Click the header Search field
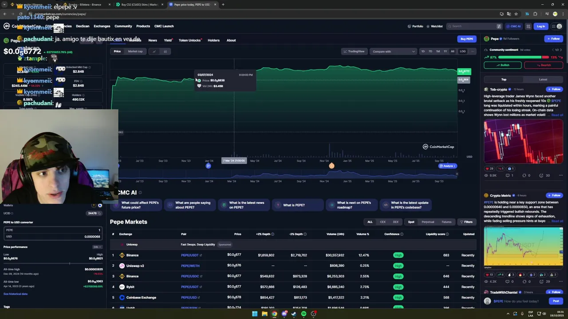568x319 pixels. 474,26
